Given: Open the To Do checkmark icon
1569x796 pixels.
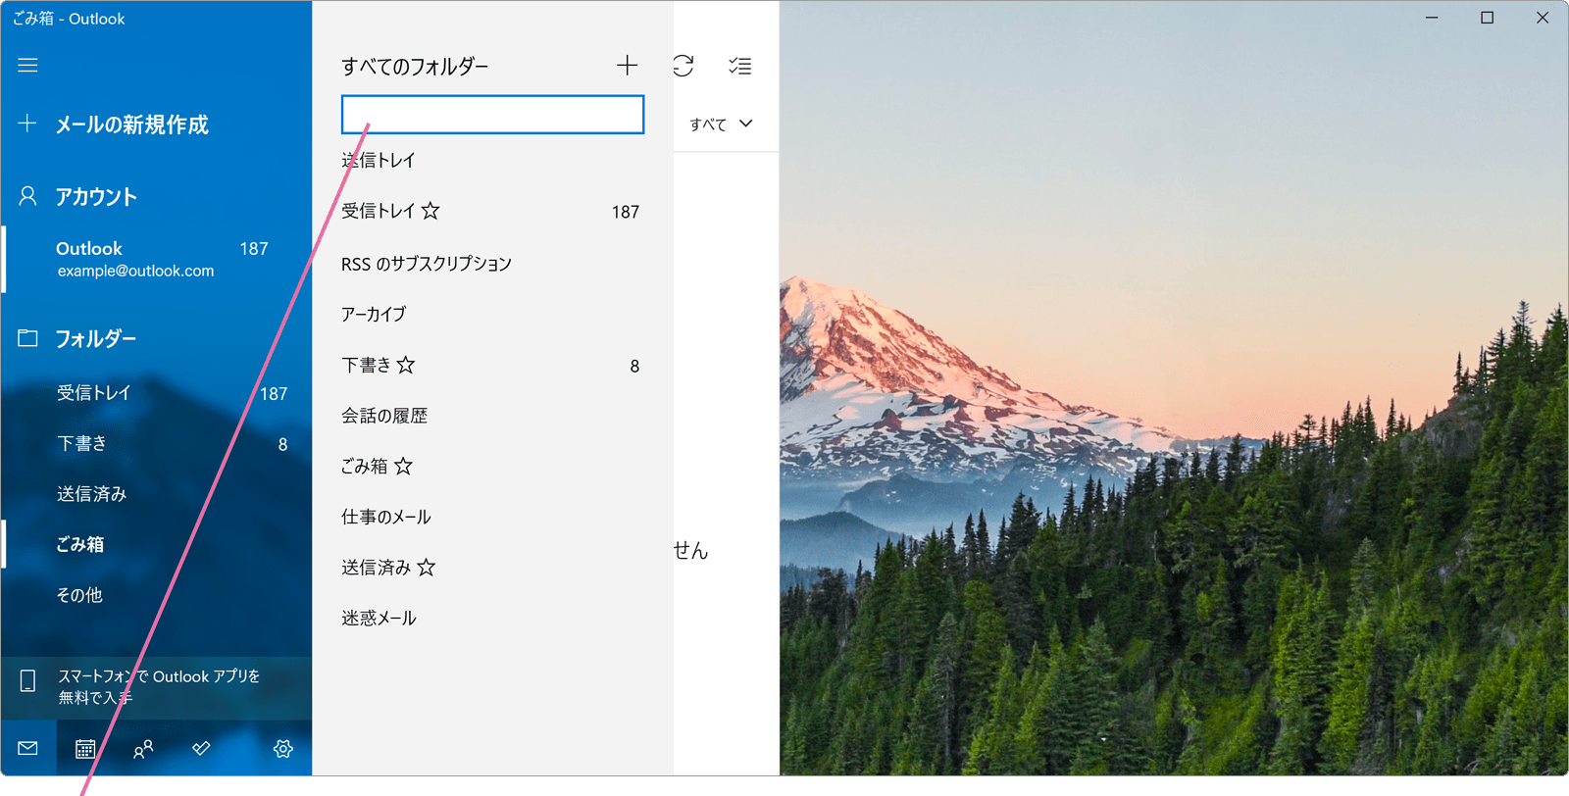Looking at the screenshot, I should pyautogui.click(x=201, y=748).
